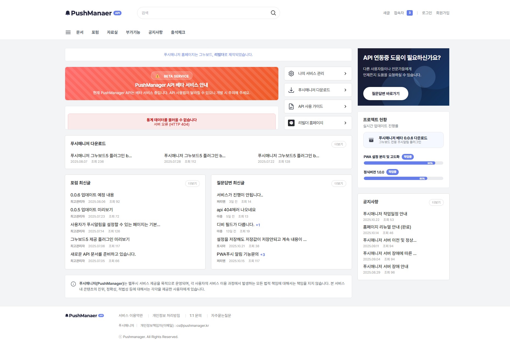Click the 회원가입 link in header

pyautogui.click(x=442, y=13)
